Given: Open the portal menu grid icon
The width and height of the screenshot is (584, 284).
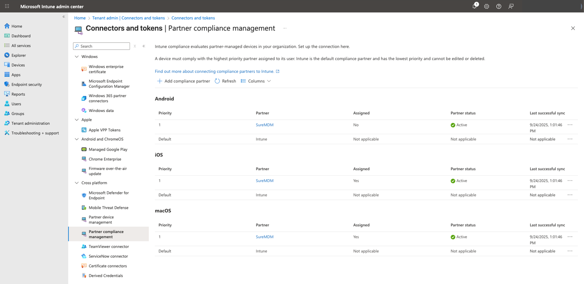Looking at the screenshot, I should pos(7,6).
